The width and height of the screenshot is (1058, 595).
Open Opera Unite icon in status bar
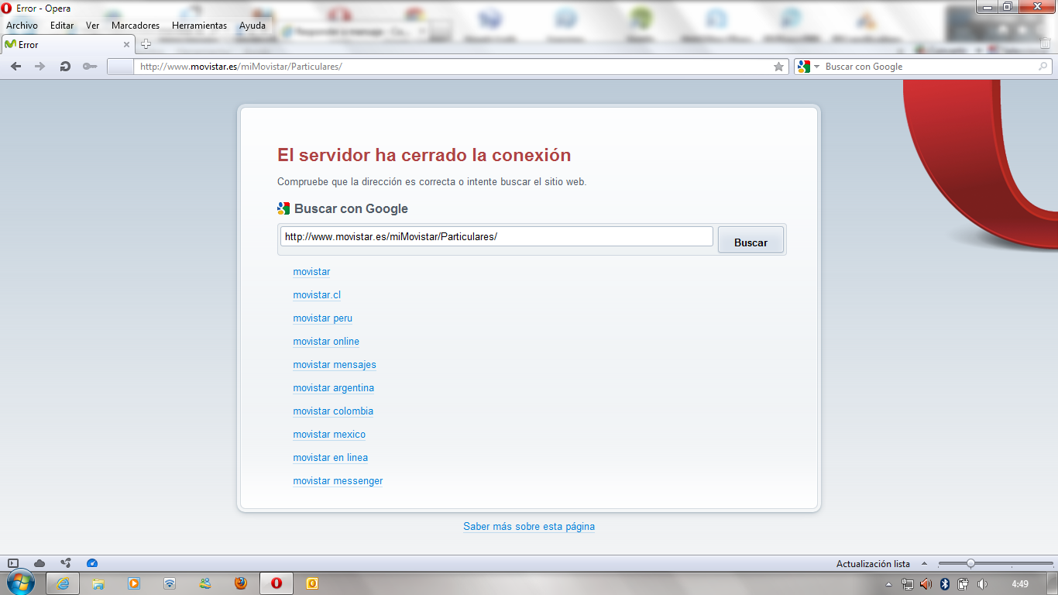click(66, 563)
